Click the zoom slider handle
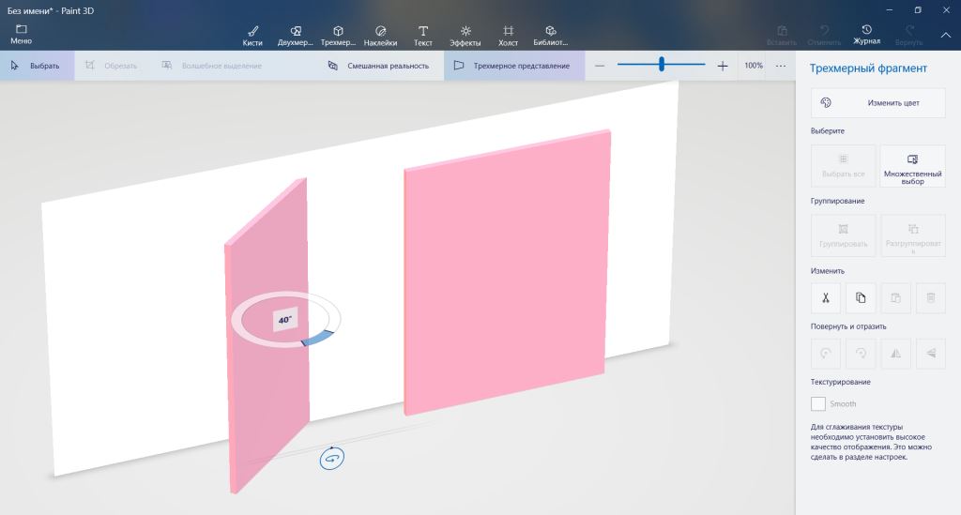Viewport: 961px width, 515px height. pyautogui.click(x=662, y=65)
